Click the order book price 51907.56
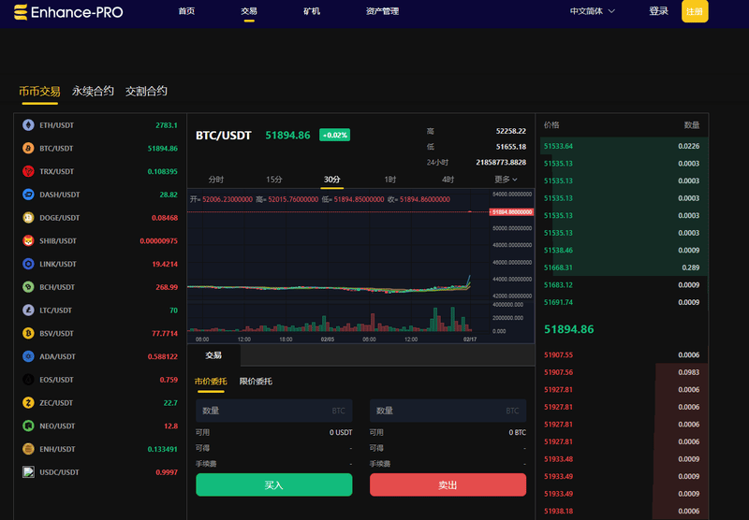The height and width of the screenshot is (520, 749). point(558,372)
